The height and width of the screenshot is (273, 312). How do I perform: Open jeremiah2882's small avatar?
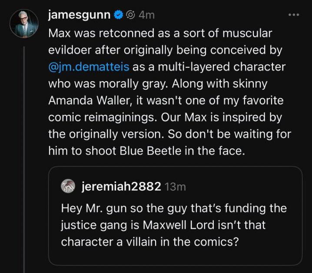tap(67, 186)
